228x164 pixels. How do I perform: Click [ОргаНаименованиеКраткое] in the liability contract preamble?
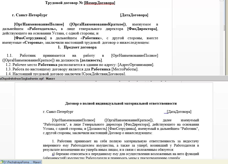(128, 120)
